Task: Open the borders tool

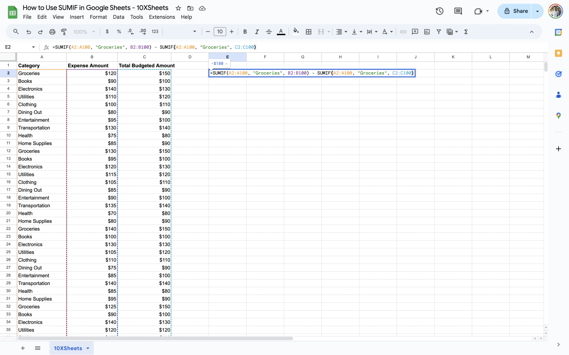Action: click(x=308, y=32)
